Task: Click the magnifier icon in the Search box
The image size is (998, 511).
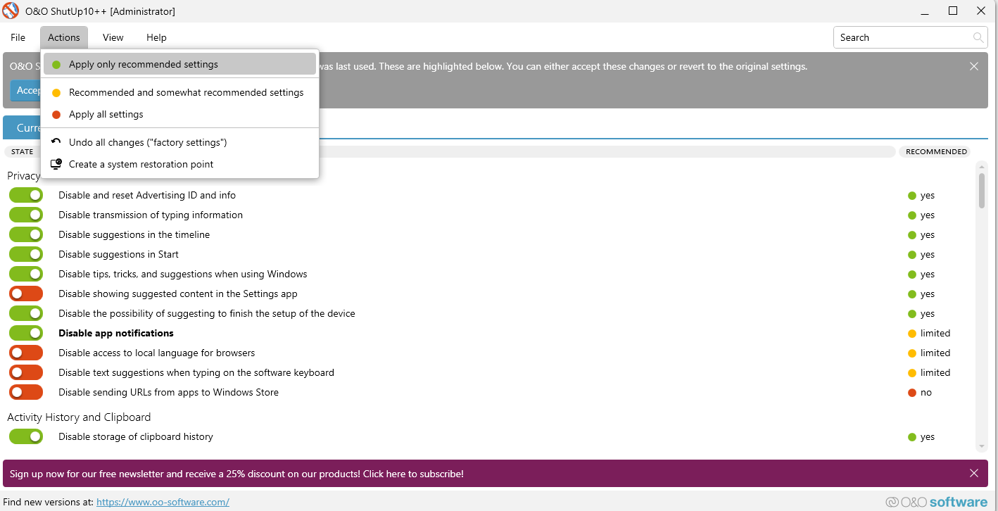Action: tap(978, 37)
